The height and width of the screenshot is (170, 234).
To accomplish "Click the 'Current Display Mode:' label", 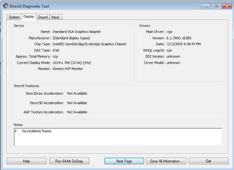I will coord(34,63).
